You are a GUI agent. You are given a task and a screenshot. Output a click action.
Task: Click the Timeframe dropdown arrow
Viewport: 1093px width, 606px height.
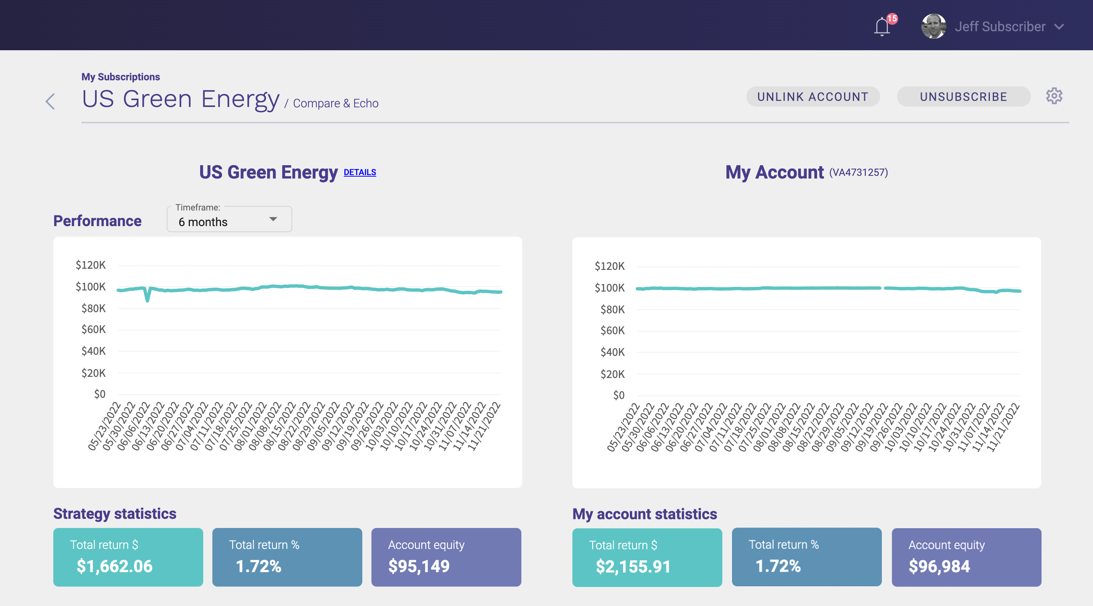pyautogui.click(x=273, y=219)
